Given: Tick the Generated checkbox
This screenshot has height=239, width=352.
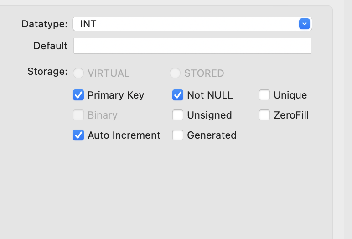Looking at the screenshot, I should point(177,135).
